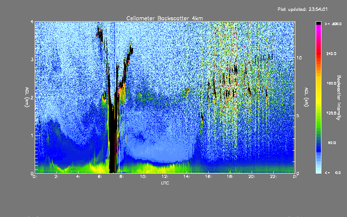Click the '180.0' colorbar value

click(331, 83)
